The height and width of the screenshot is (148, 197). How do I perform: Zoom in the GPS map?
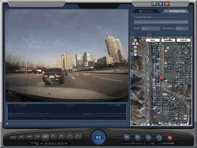(135, 51)
